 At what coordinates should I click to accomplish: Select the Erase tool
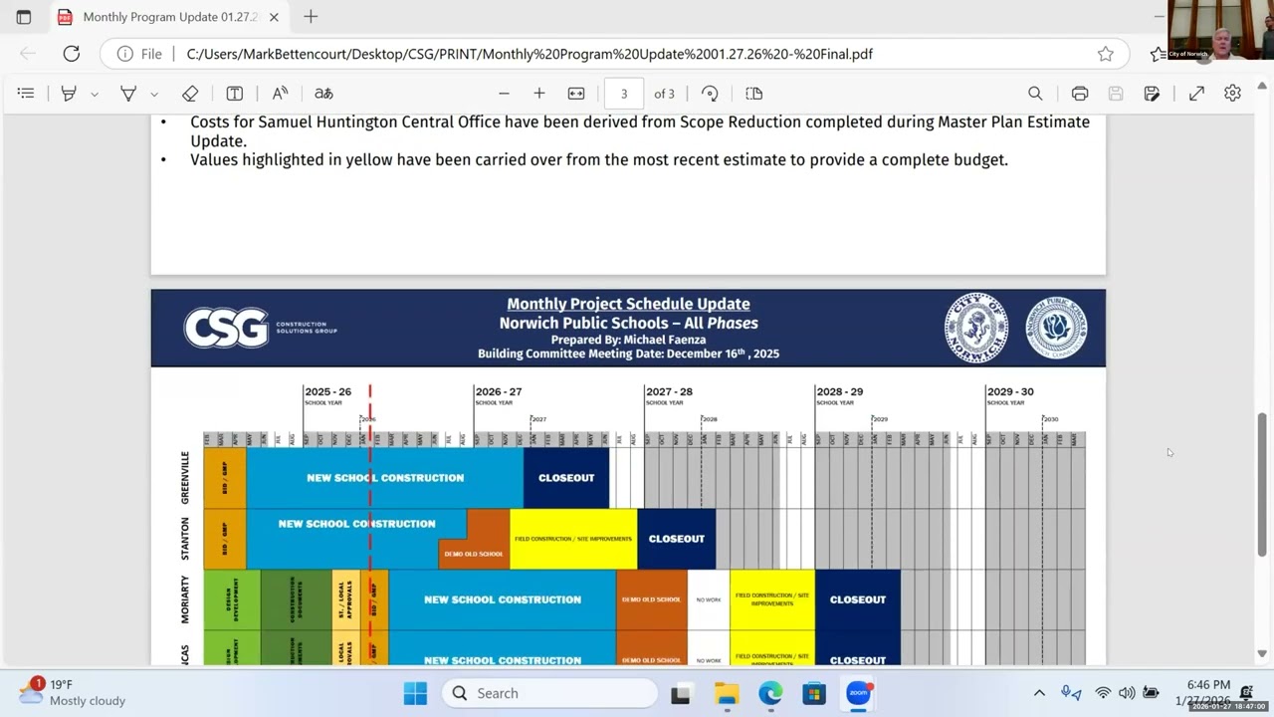[190, 94]
